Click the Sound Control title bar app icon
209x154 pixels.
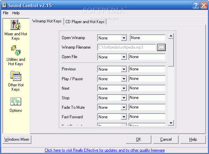pyautogui.click(x=4, y=5)
